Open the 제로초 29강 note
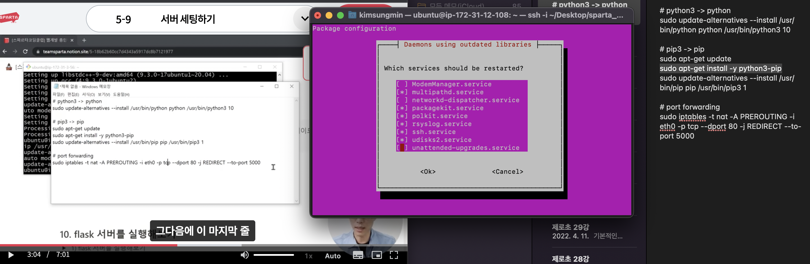Viewport: 810px width, 264px height. [594, 231]
